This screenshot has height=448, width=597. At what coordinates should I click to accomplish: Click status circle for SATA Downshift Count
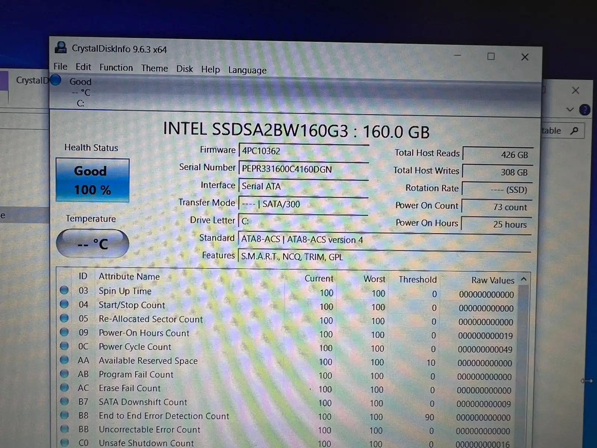tap(64, 401)
